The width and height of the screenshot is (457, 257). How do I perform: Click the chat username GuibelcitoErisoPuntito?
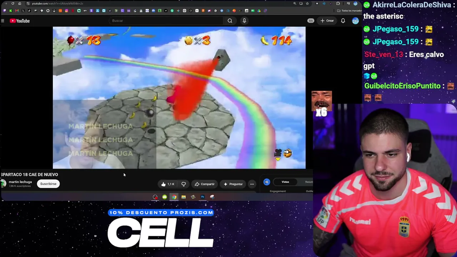point(402,86)
